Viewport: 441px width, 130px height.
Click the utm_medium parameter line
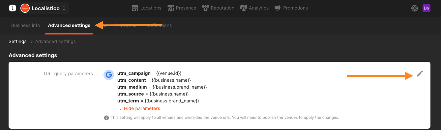point(162,87)
